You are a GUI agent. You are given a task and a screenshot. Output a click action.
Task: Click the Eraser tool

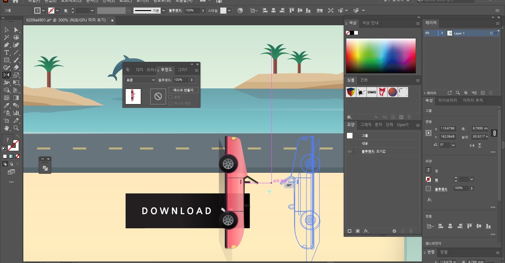(16, 67)
